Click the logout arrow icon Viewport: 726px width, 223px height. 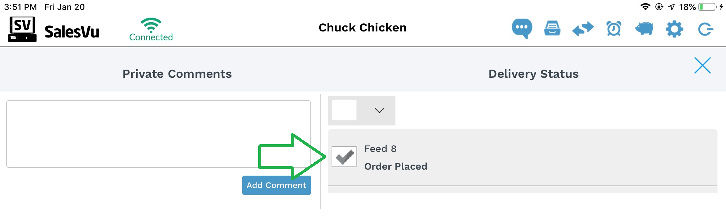point(705,29)
